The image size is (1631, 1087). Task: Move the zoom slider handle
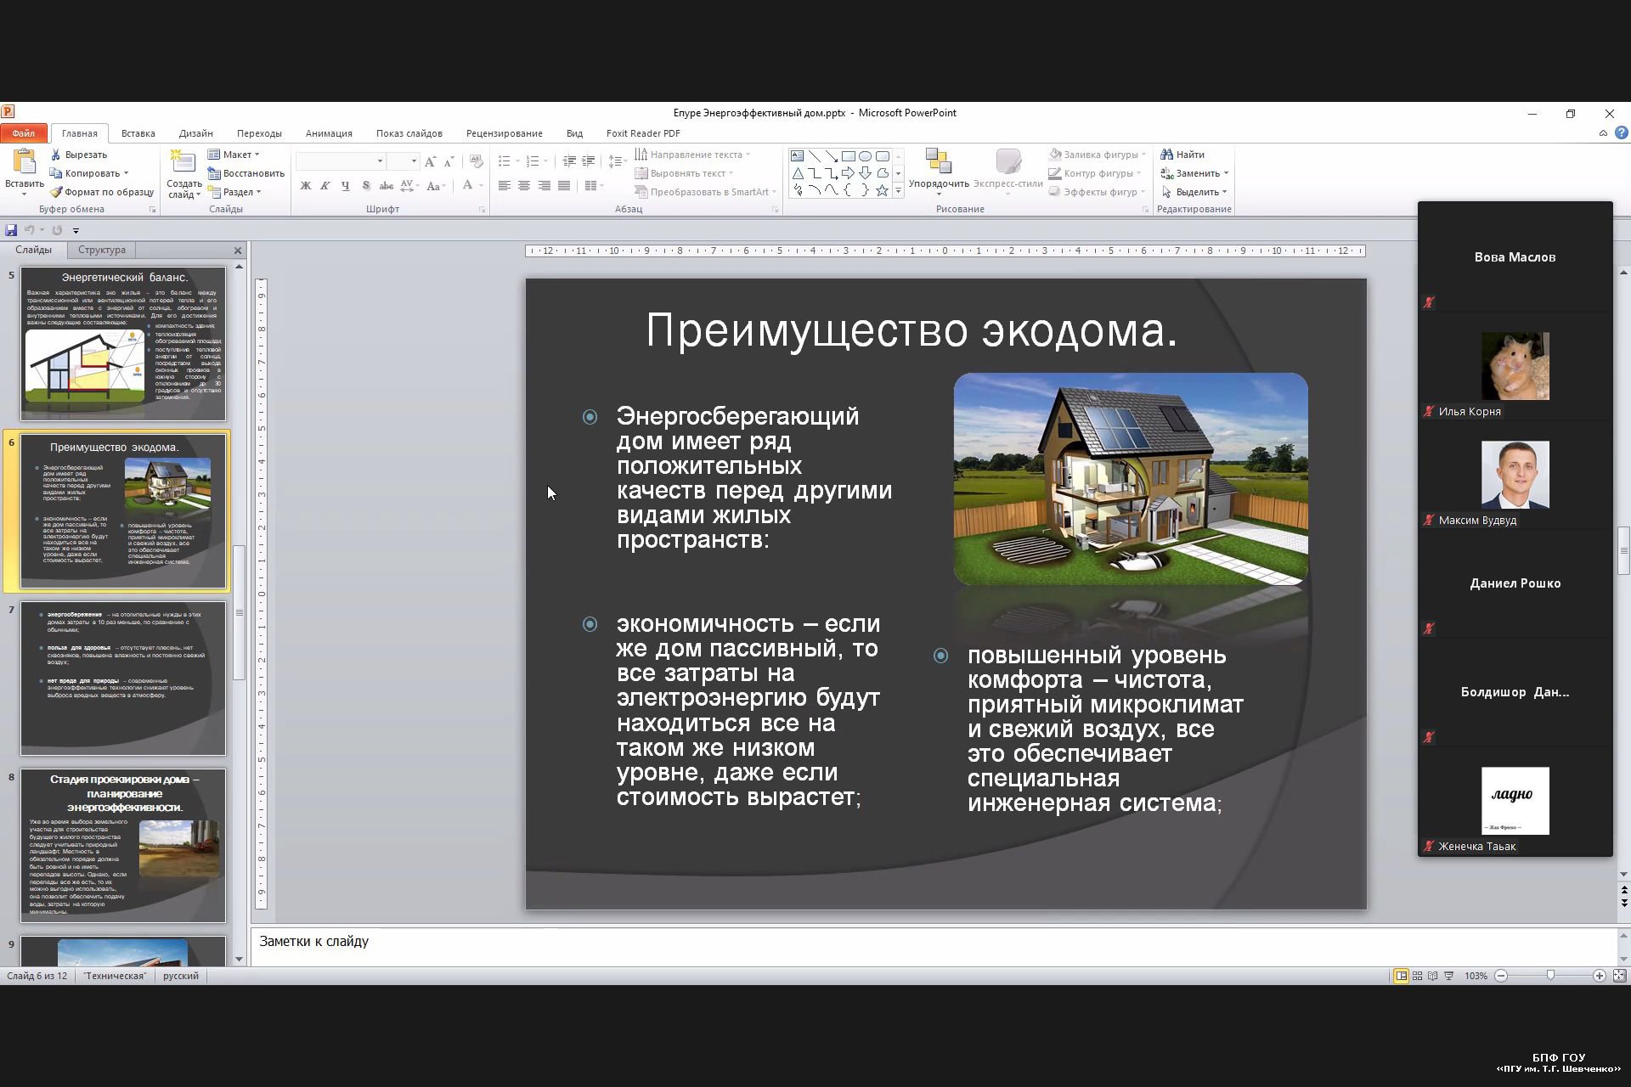coord(1550,976)
